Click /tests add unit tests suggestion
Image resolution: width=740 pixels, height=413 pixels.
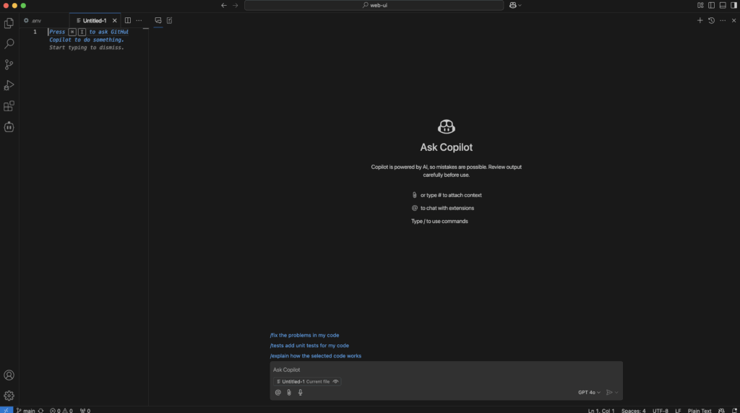click(x=309, y=346)
